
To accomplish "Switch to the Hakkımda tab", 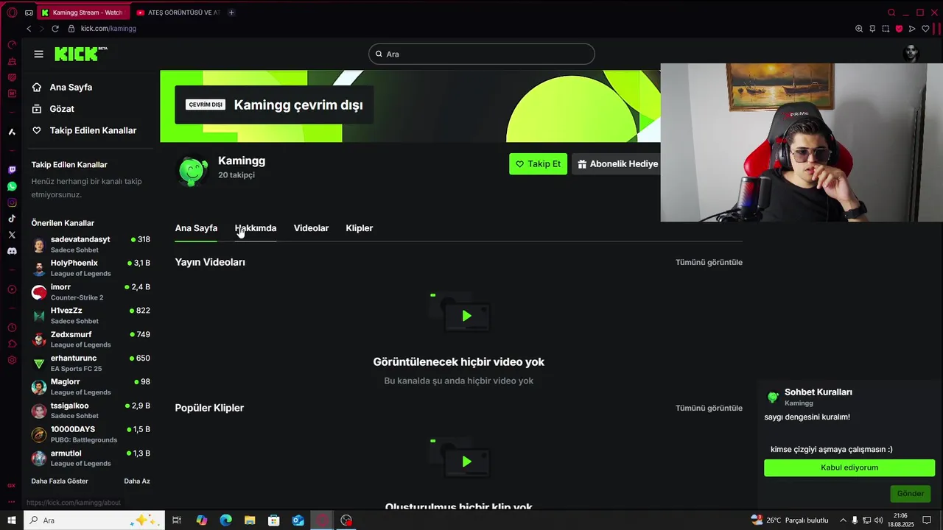I will tap(256, 228).
